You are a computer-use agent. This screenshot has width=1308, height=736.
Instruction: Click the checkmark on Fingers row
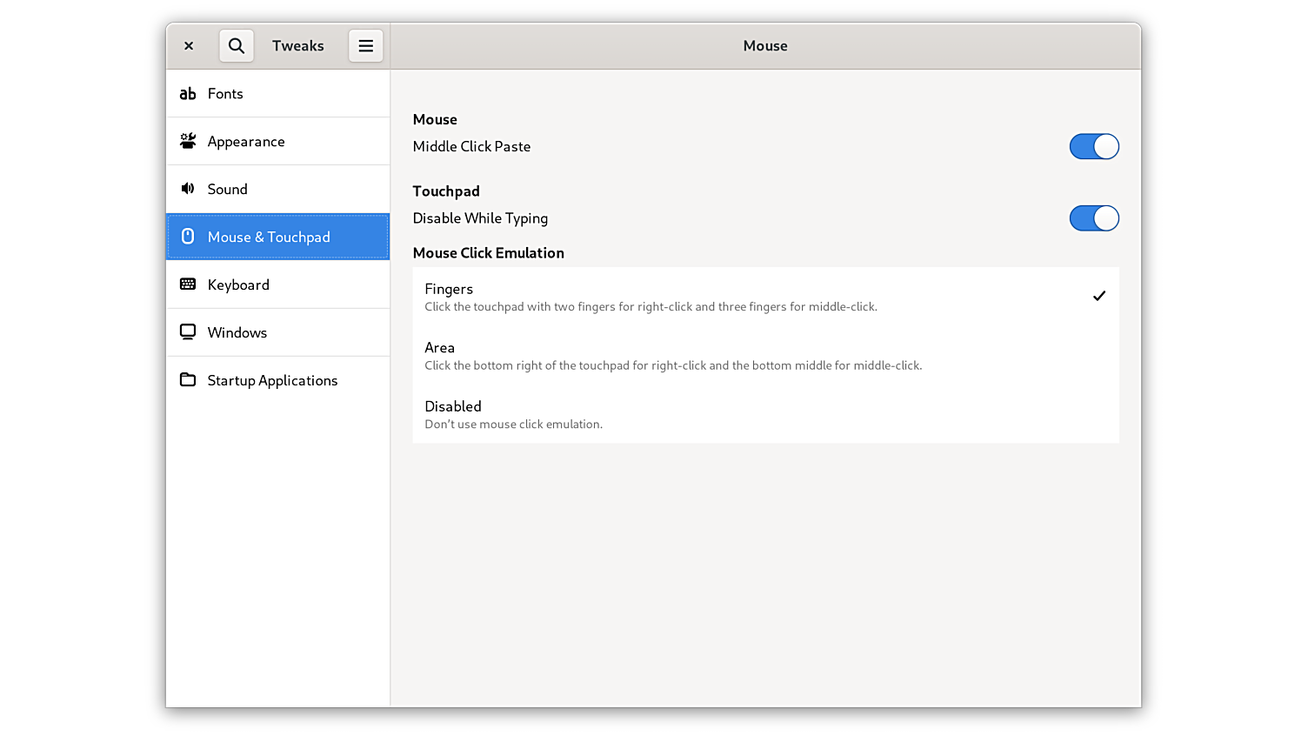click(1099, 297)
